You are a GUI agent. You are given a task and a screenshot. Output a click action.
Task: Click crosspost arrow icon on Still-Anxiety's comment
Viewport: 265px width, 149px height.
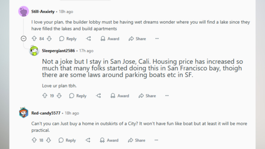click(88, 39)
